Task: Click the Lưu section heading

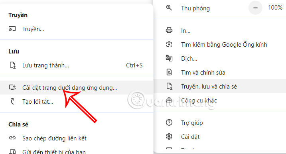Action: (14, 51)
